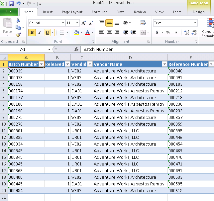Viewport: 214px width, 201px height.
Task: Click Increase Decimal icon
Action: click(x=186, y=33)
